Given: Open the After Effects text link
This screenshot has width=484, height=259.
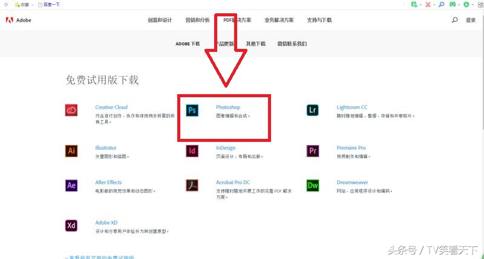Looking at the screenshot, I should 108,182.
